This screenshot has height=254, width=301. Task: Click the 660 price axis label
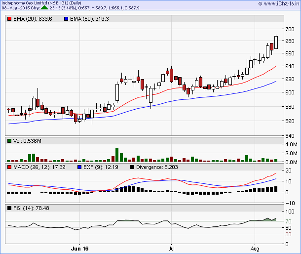pos(290,53)
